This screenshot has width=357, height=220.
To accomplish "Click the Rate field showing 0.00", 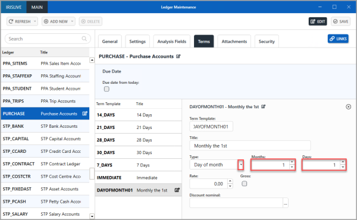I will click(208, 184).
